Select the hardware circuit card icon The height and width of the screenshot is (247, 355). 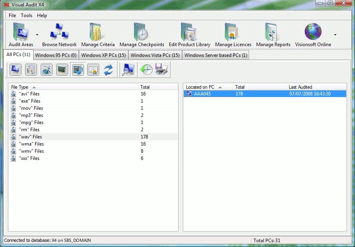62,70
